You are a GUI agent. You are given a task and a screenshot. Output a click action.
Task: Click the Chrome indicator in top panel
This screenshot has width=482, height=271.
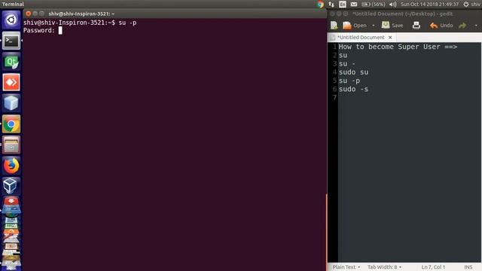(x=320, y=5)
